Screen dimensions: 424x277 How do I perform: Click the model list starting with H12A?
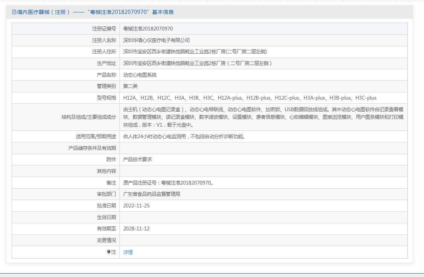coord(250,98)
